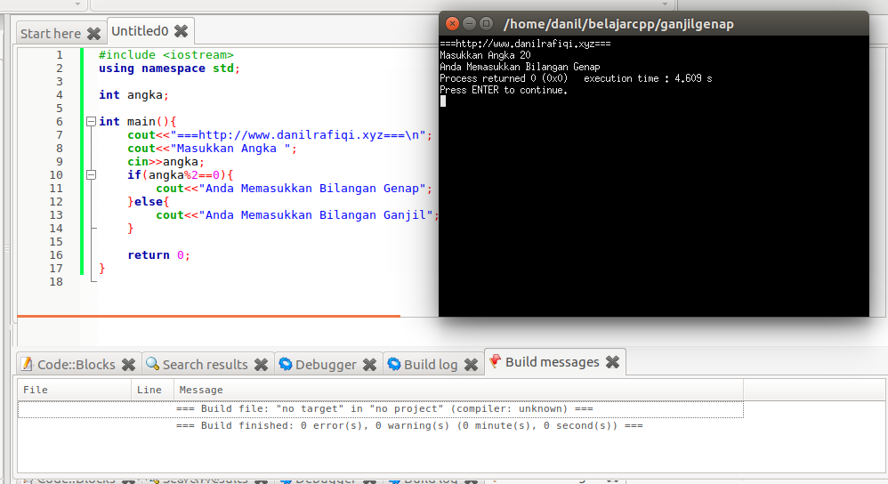Click the 'cin>>angka;' line

click(x=165, y=162)
